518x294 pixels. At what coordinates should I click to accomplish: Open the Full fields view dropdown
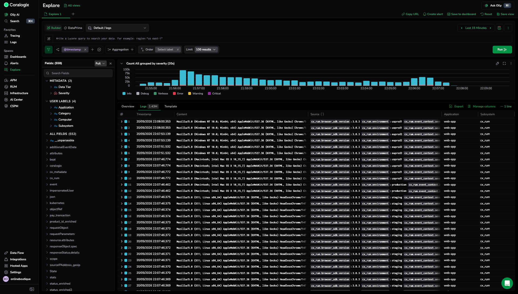[100, 63]
